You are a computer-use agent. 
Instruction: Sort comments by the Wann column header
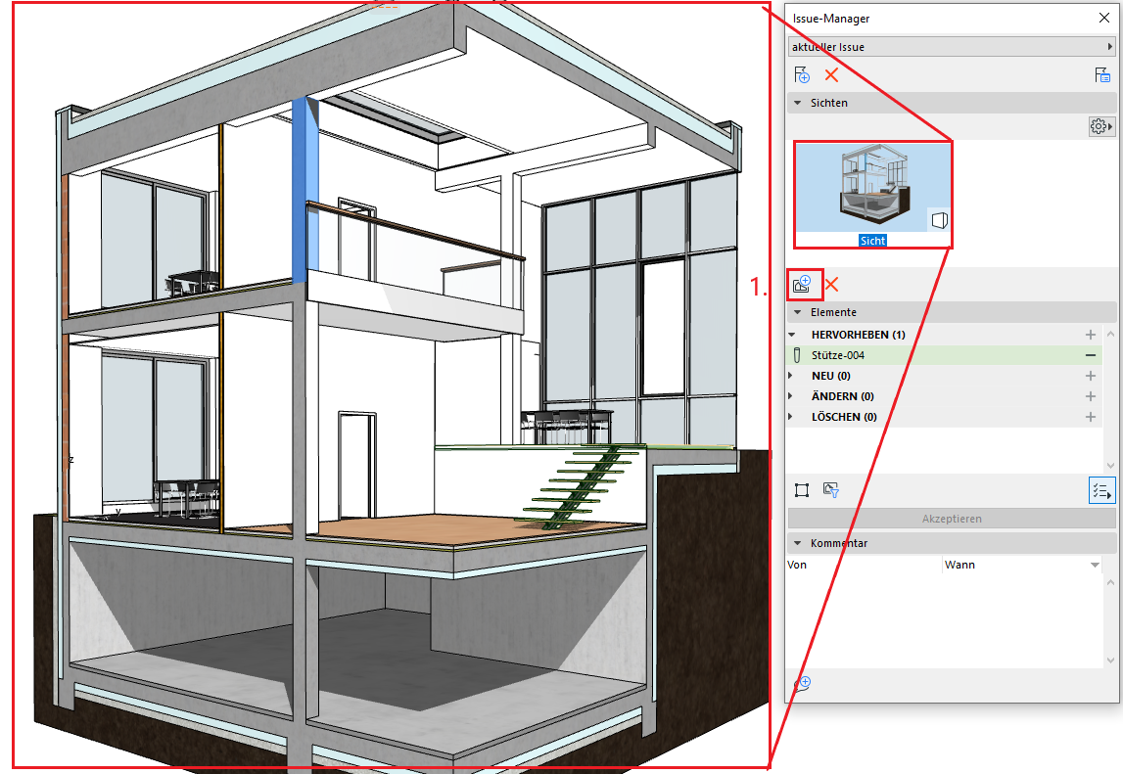pos(1018,565)
